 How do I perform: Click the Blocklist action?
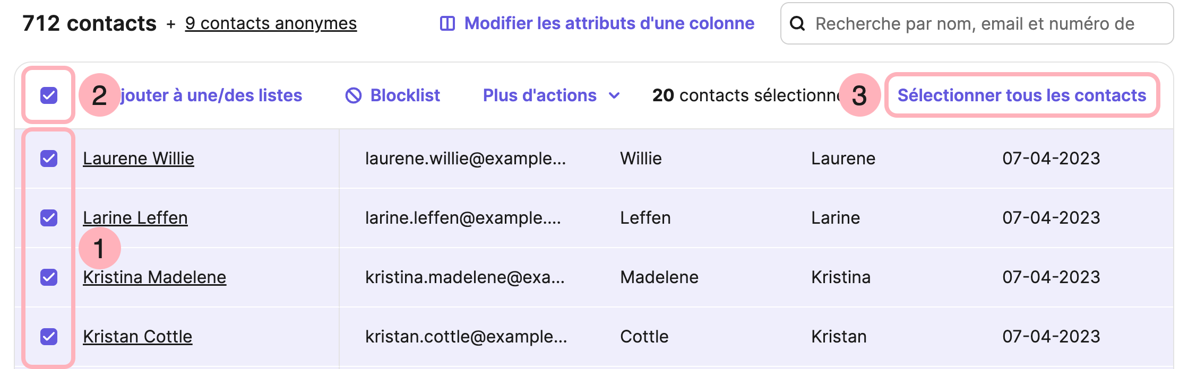(405, 95)
